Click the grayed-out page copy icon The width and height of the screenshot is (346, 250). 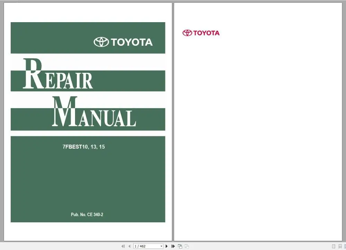tap(186, 246)
